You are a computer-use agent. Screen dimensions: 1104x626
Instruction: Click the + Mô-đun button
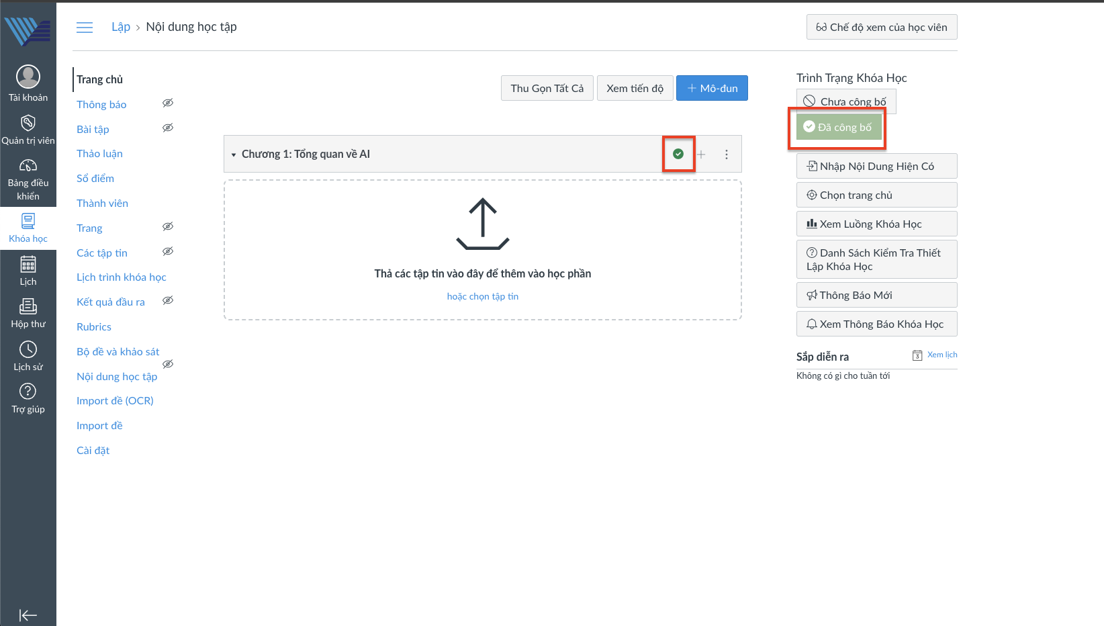pos(712,88)
